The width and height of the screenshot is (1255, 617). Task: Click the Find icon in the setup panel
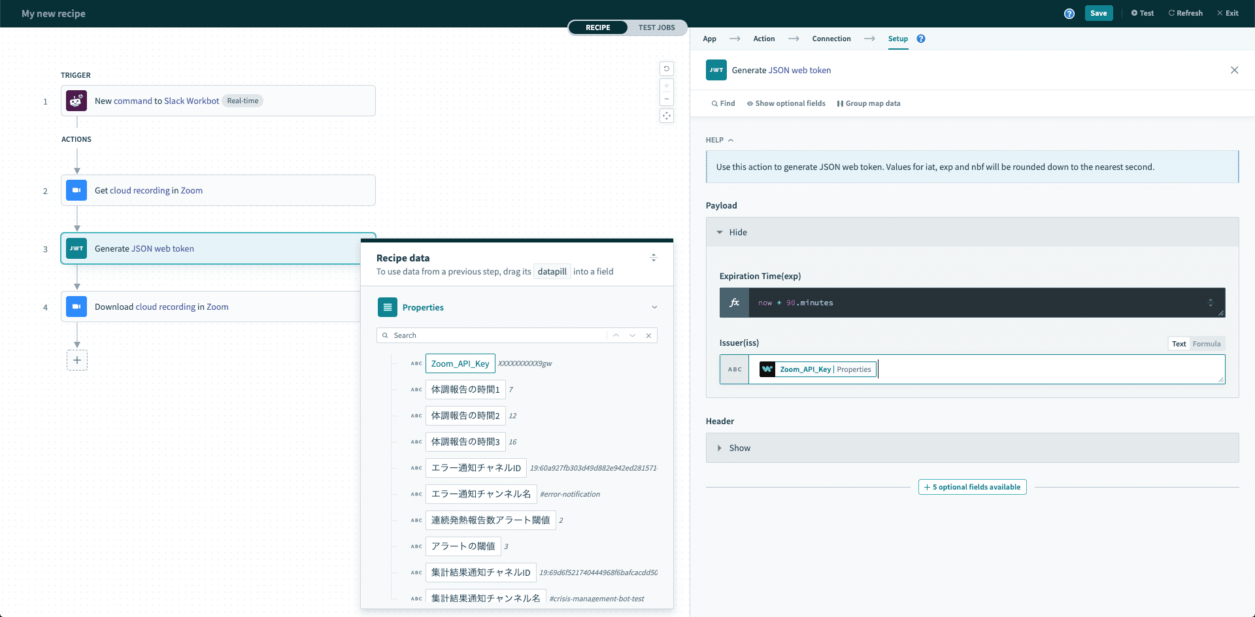(714, 103)
